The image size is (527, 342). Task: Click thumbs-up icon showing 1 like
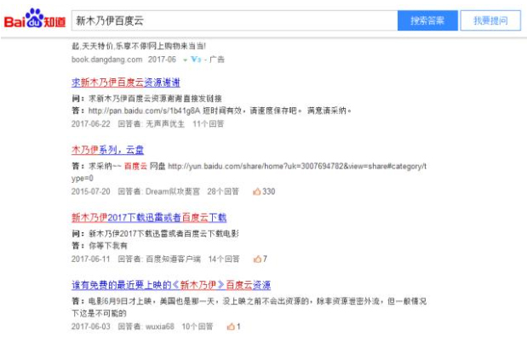231,326
